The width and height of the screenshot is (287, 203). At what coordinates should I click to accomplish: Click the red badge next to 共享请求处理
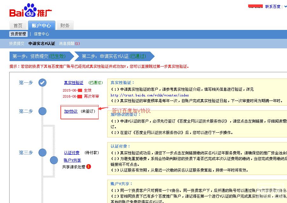(88, 167)
